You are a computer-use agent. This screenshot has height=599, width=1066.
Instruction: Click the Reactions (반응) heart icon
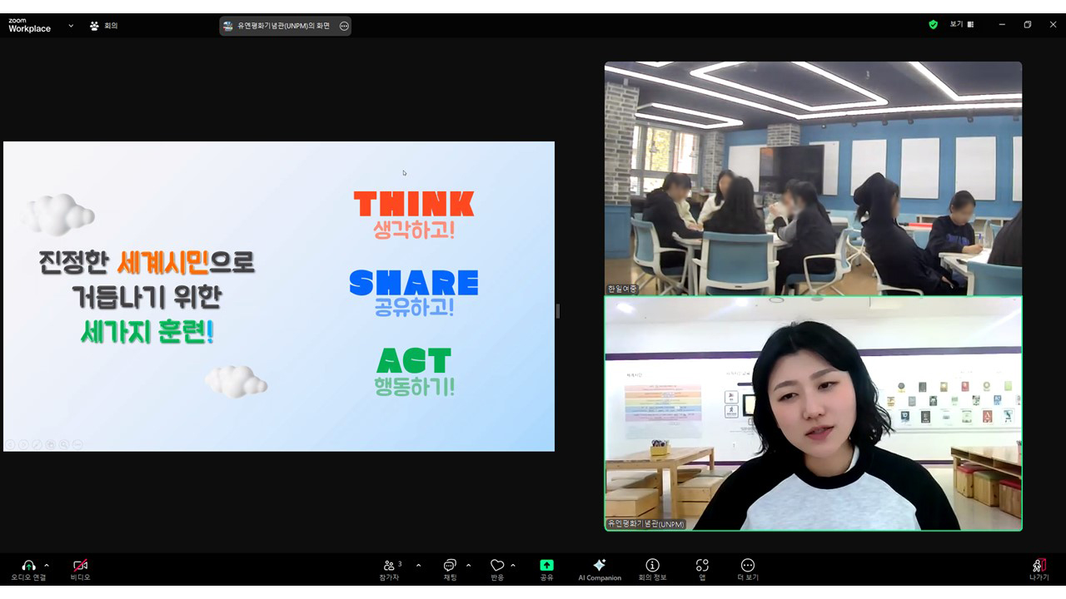pyautogui.click(x=497, y=566)
